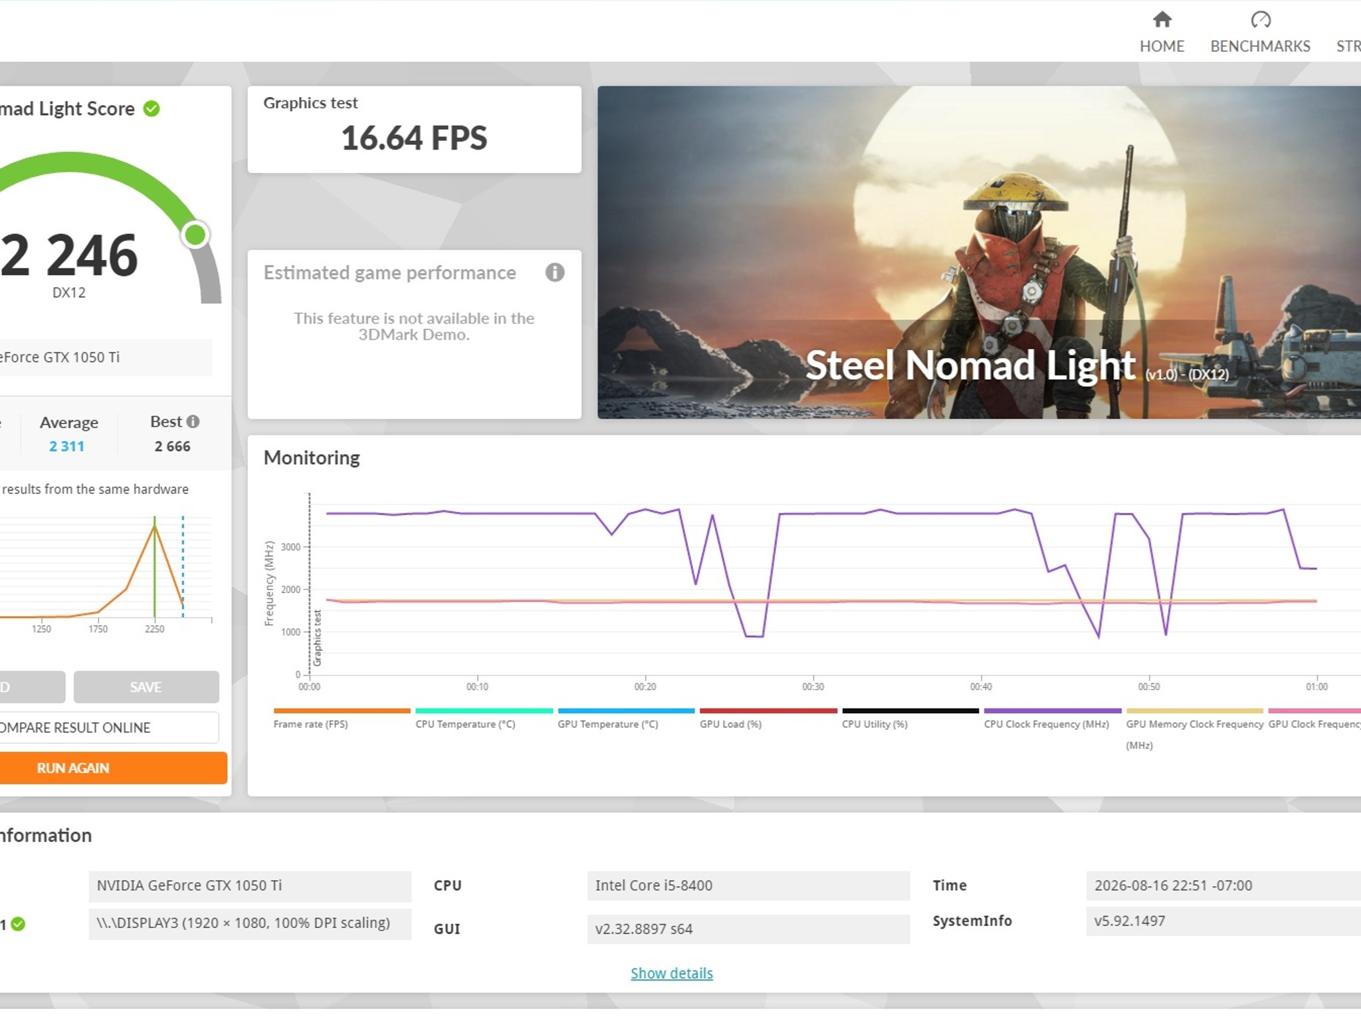1361x1021 pixels.
Task: Toggle the GPU Temperature legend swatch
Action: coord(626,711)
